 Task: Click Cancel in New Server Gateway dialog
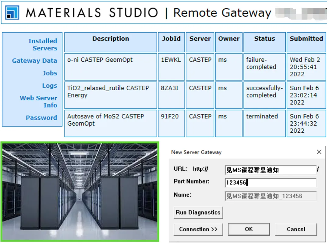[x=296, y=229]
